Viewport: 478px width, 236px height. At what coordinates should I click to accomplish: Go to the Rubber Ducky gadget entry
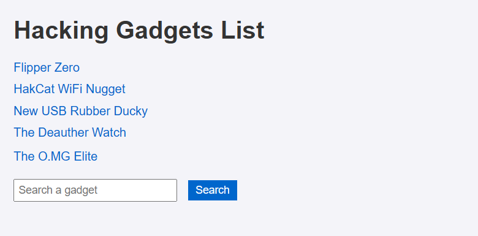pos(81,111)
